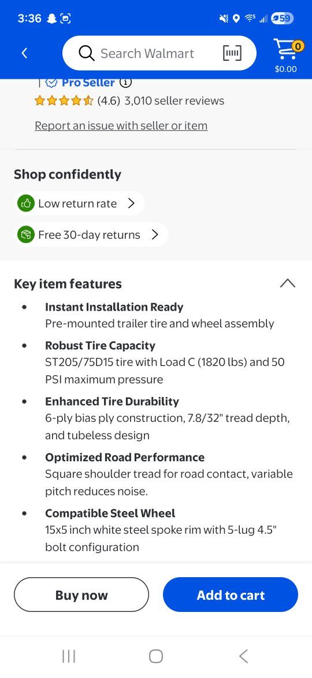Tap Android system back arrow
Image resolution: width=312 pixels, height=678 pixels.
pos(243,656)
